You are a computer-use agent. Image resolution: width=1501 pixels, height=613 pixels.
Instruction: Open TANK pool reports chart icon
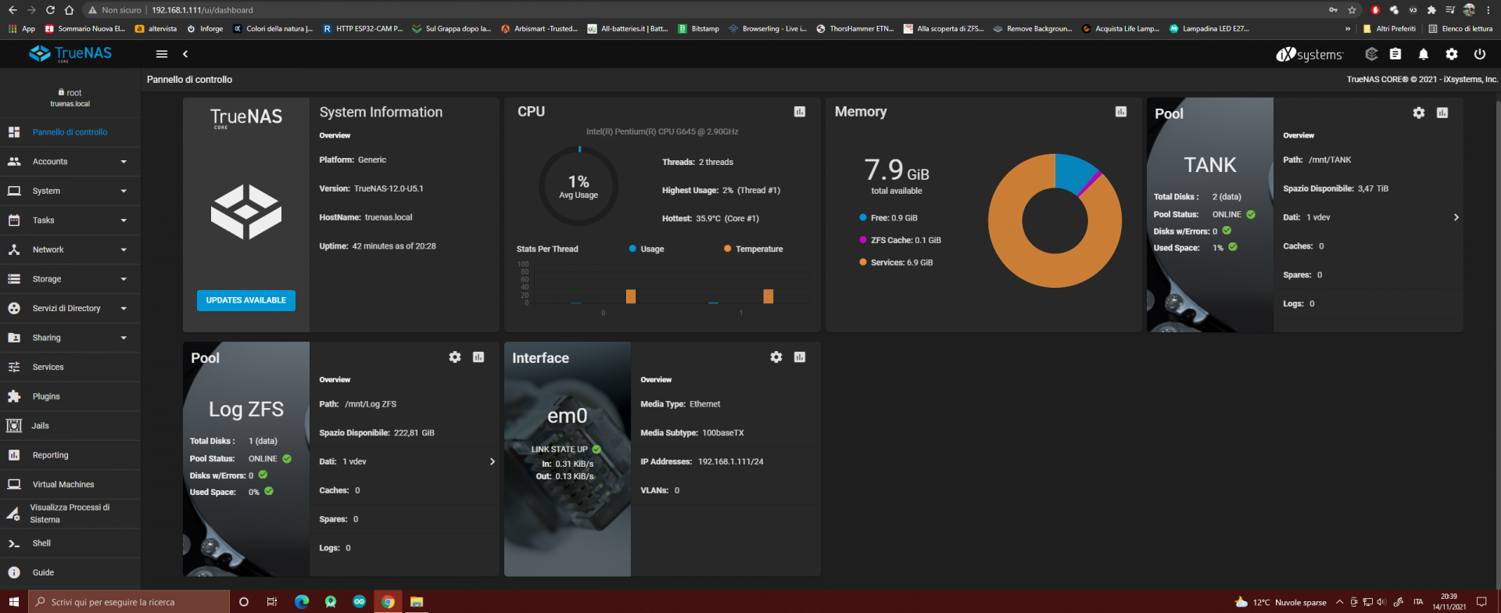coord(1442,113)
